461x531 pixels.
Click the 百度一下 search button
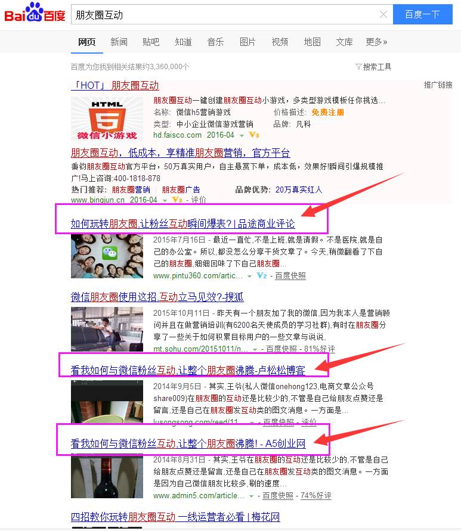coord(423,14)
